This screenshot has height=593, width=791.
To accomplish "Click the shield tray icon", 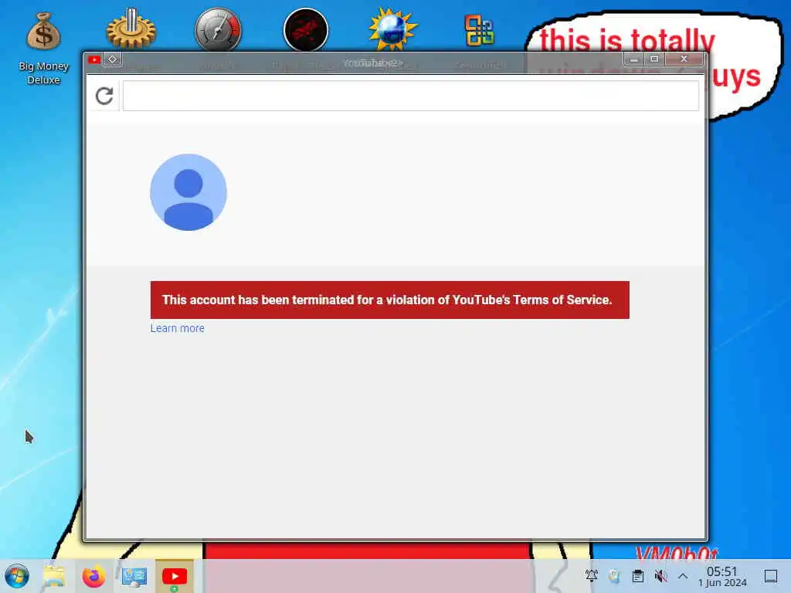I will point(614,576).
